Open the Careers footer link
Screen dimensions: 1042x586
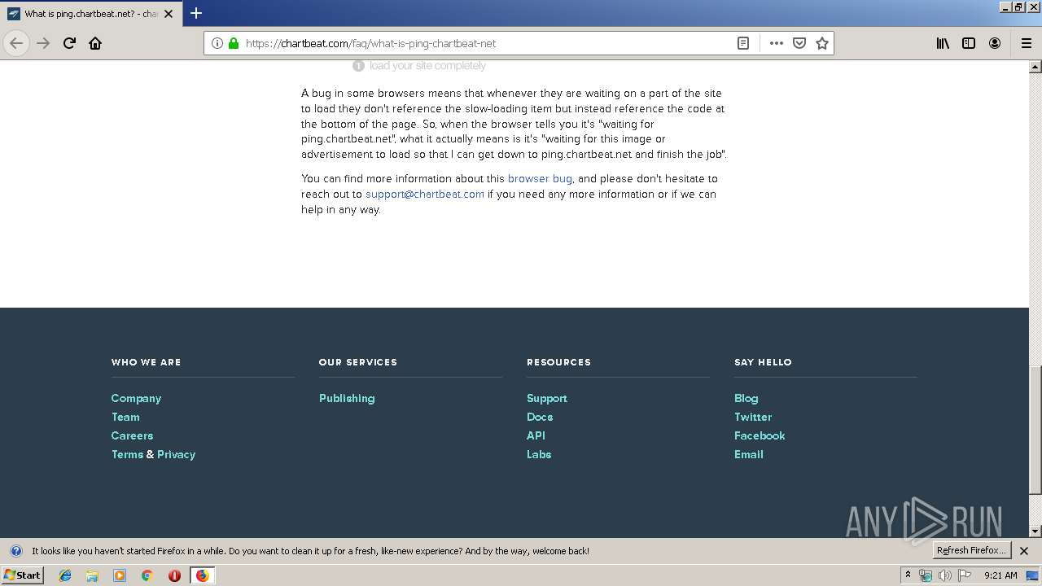[x=132, y=435]
